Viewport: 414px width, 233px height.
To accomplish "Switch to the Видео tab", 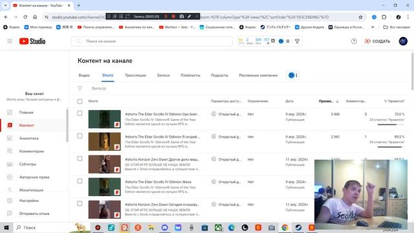I will (x=84, y=75).
